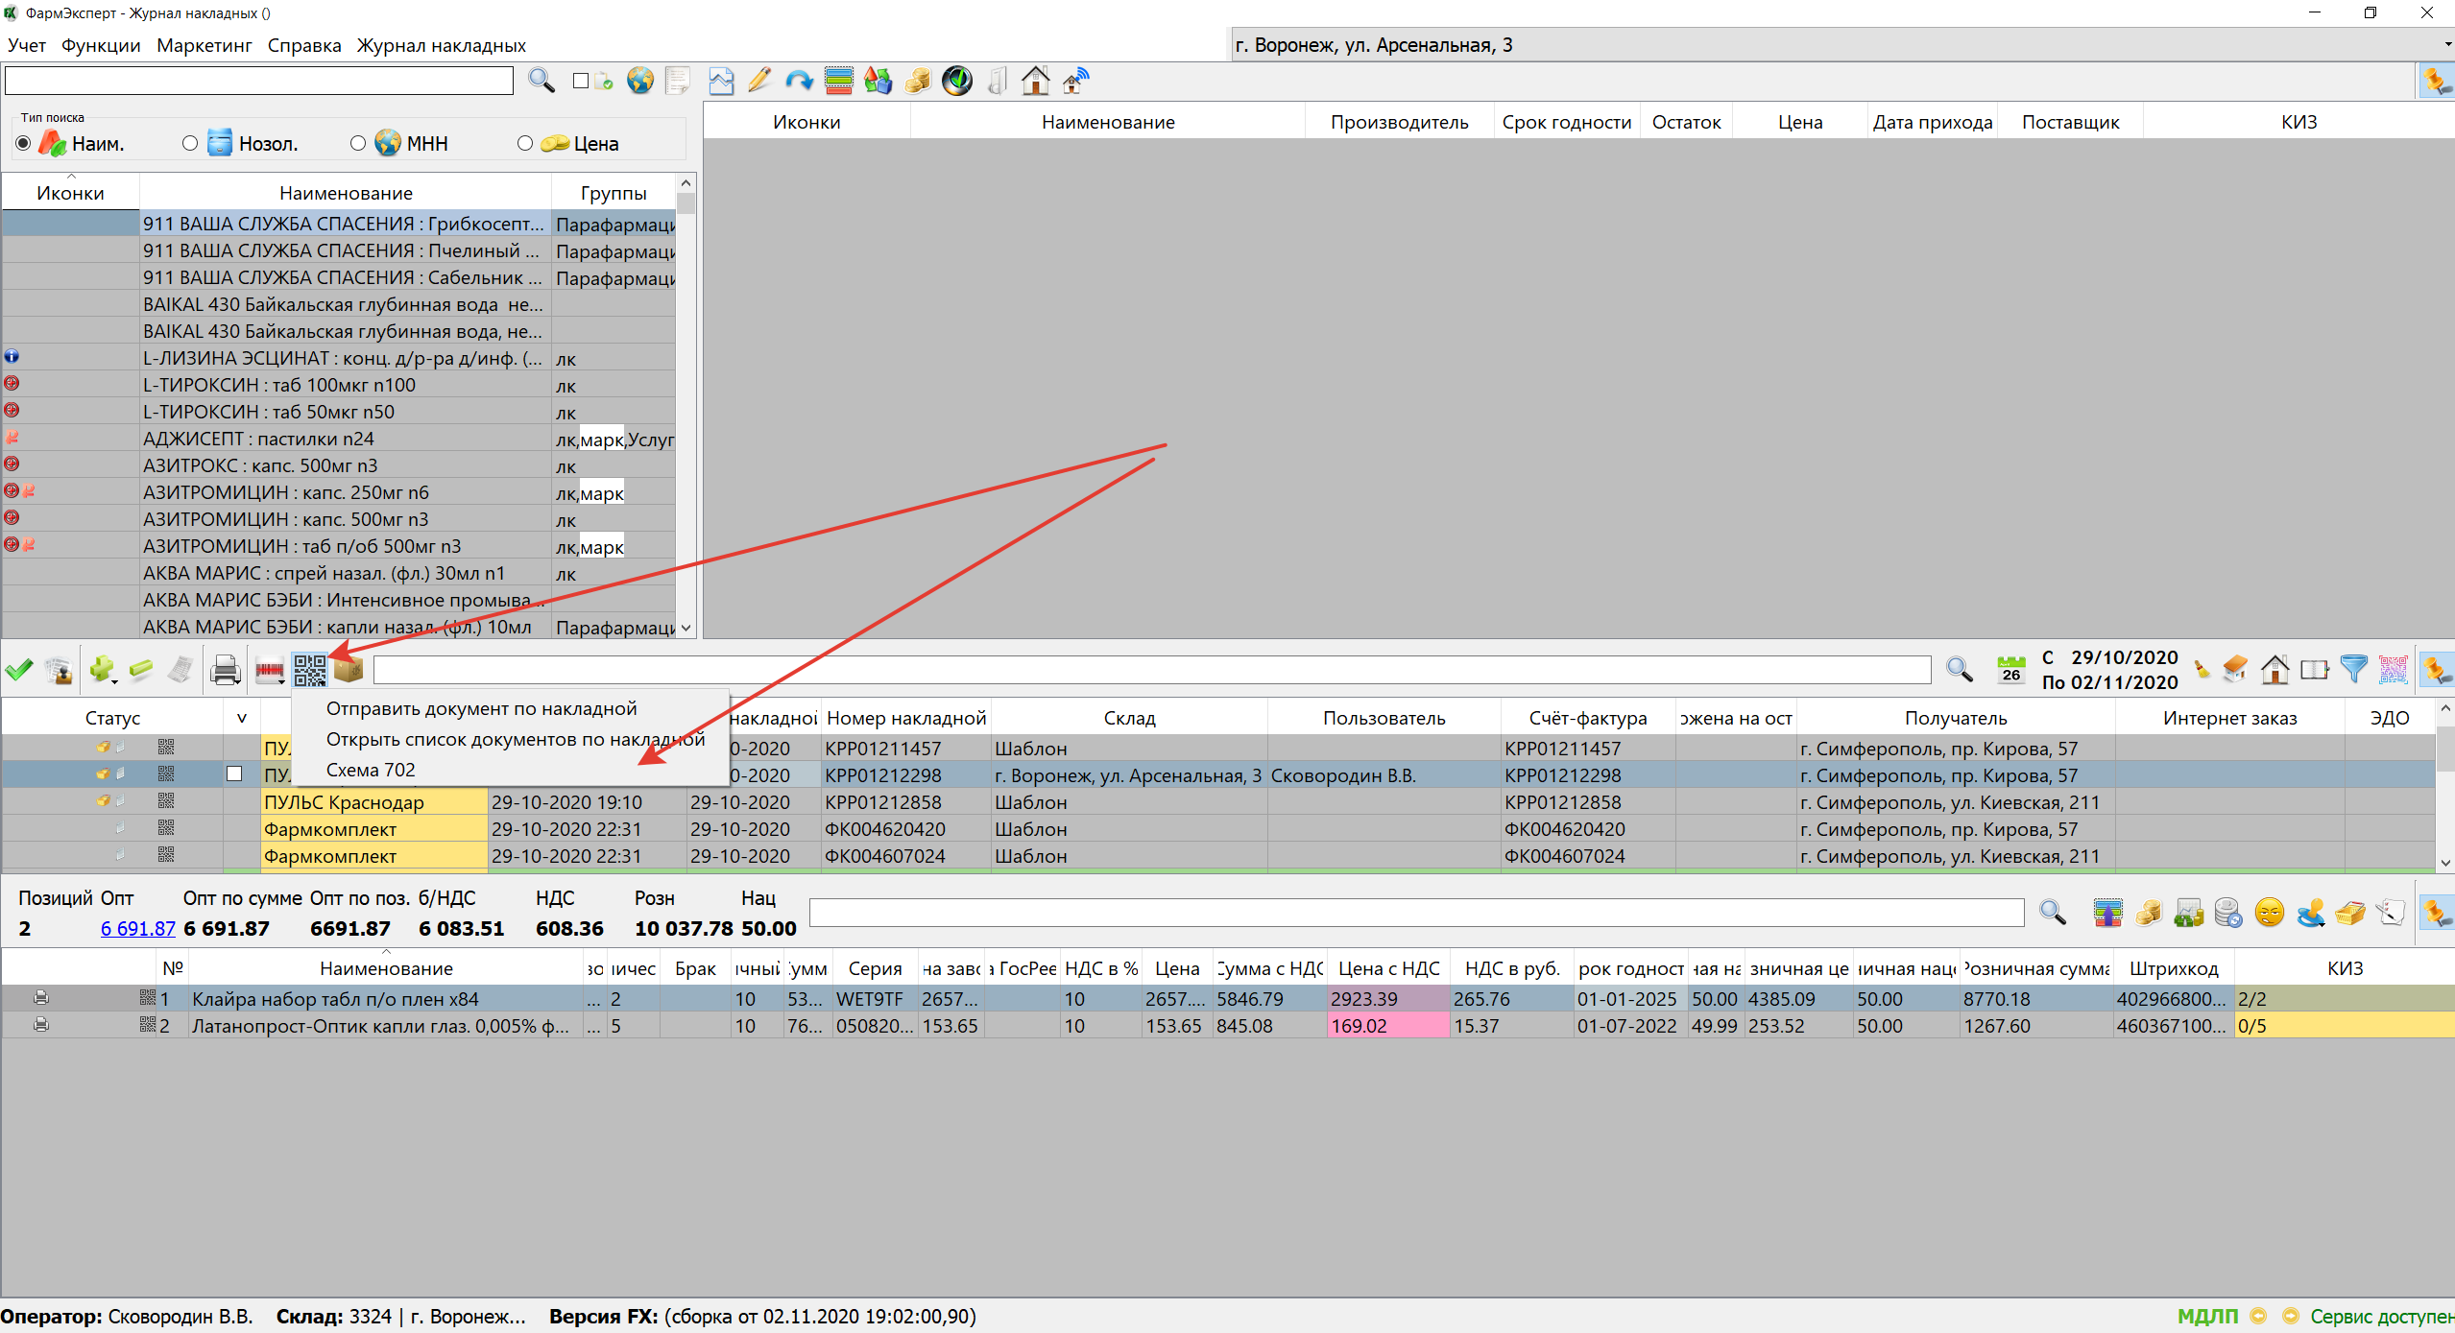Click the yellow pencil edit icon
This screenshot has width=2455, height=1333.
759,81
